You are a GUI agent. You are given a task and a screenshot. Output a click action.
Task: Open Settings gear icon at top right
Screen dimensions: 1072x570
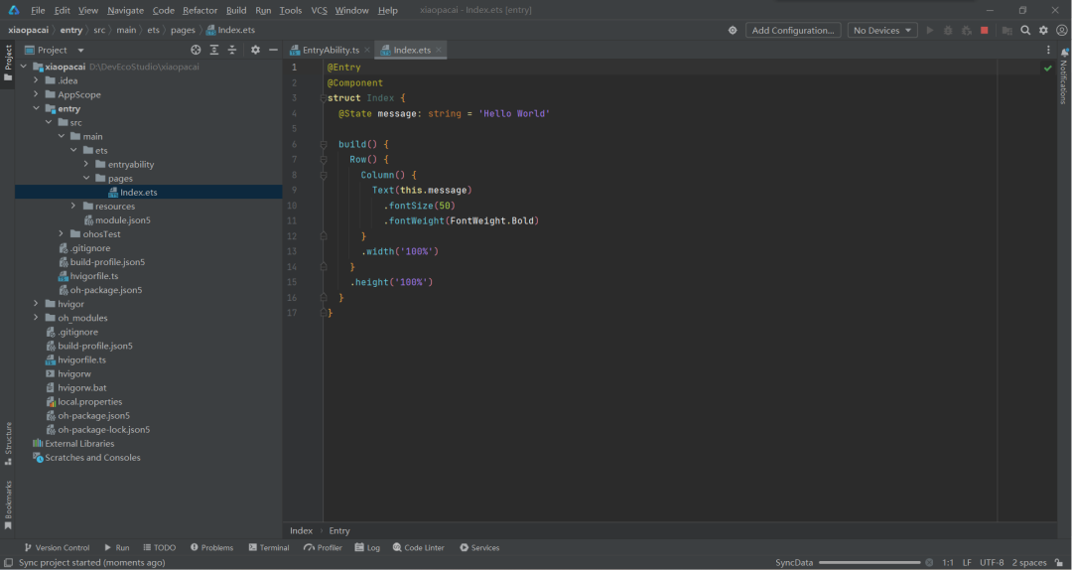pyautogui.click(x=1043, y=30)
